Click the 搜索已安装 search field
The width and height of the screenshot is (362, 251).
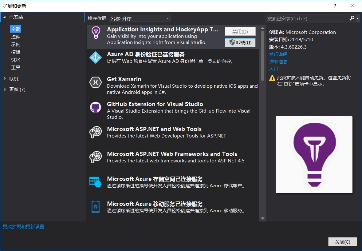click(307, 18)
